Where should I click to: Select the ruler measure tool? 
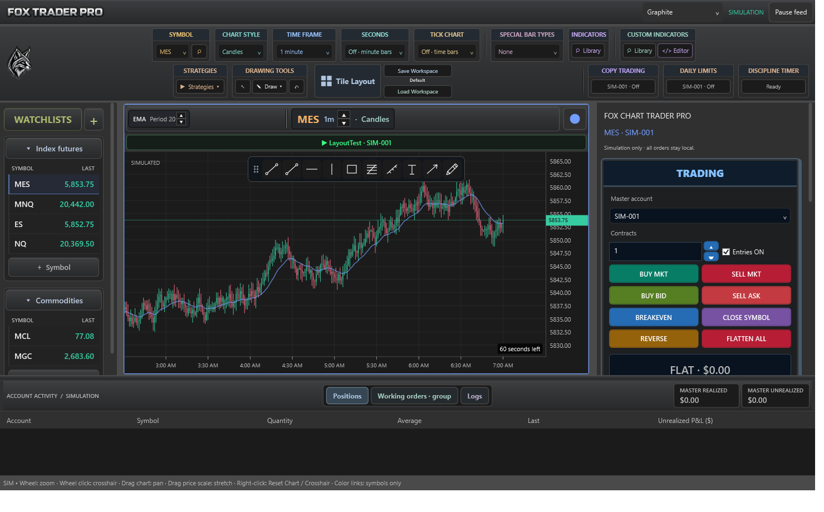pos(392,170)
